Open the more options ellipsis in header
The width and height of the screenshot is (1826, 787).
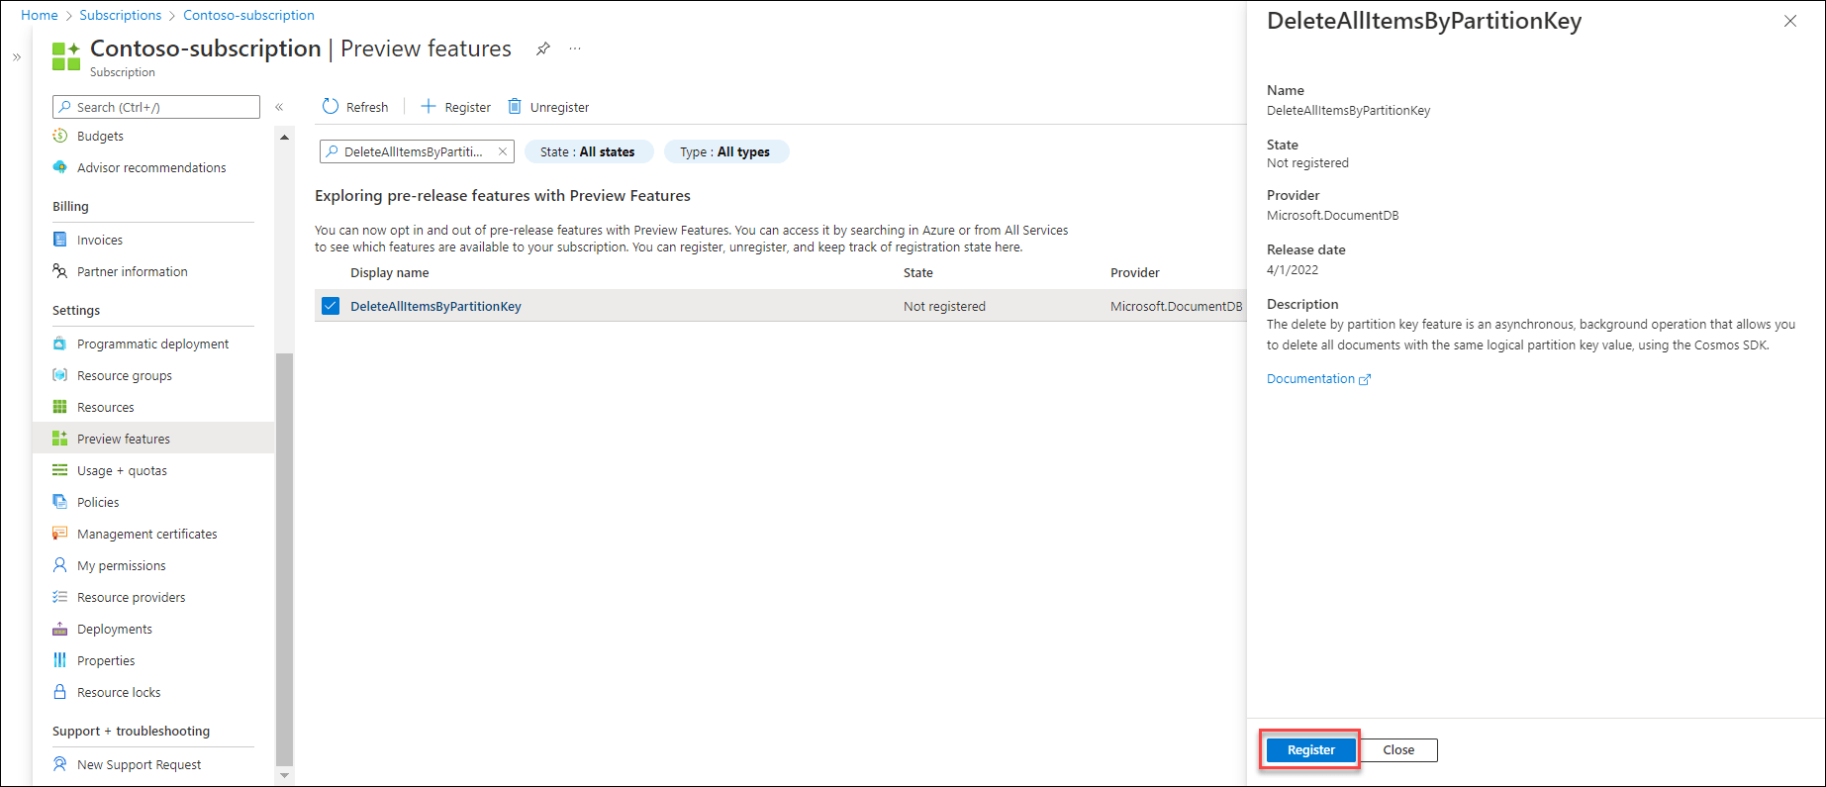tap(575, 49)
